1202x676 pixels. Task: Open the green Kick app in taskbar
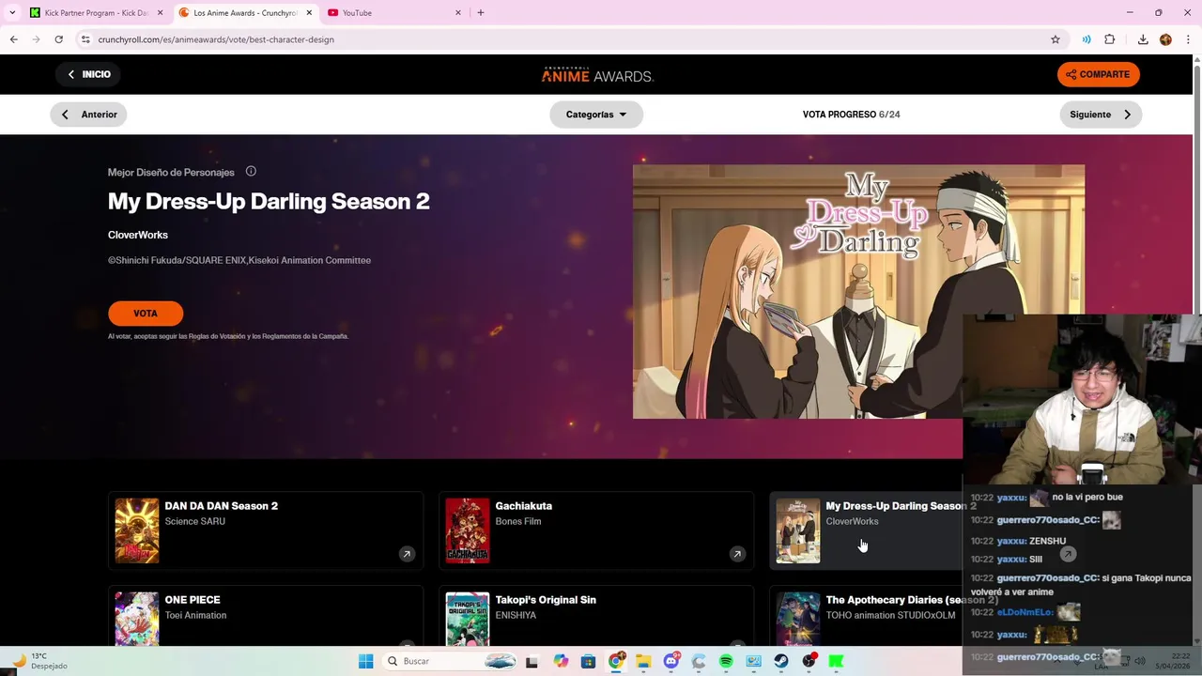[x=836, y=661]
